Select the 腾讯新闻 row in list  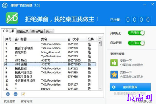[x=50, y=69]
